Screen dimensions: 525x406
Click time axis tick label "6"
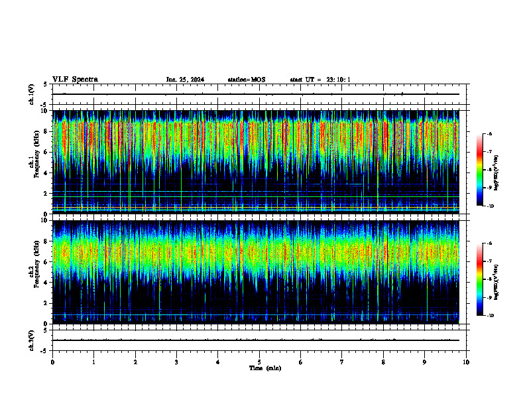(301, 362)
